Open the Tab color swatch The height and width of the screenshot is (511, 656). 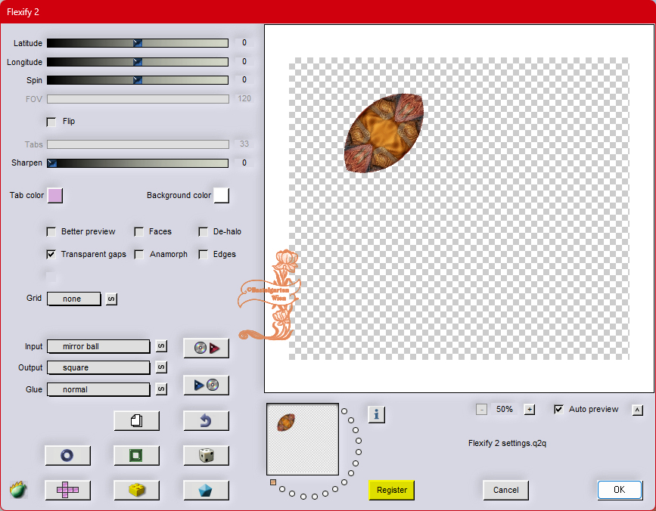tap(55, 196)
